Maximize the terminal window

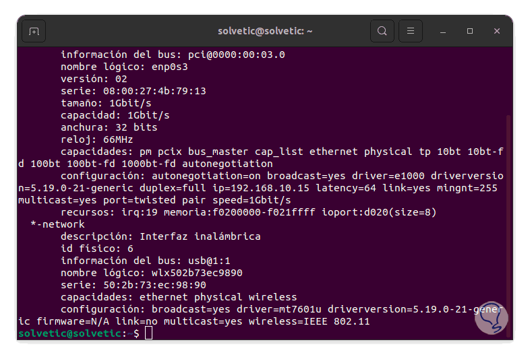(x=470, y=31)
